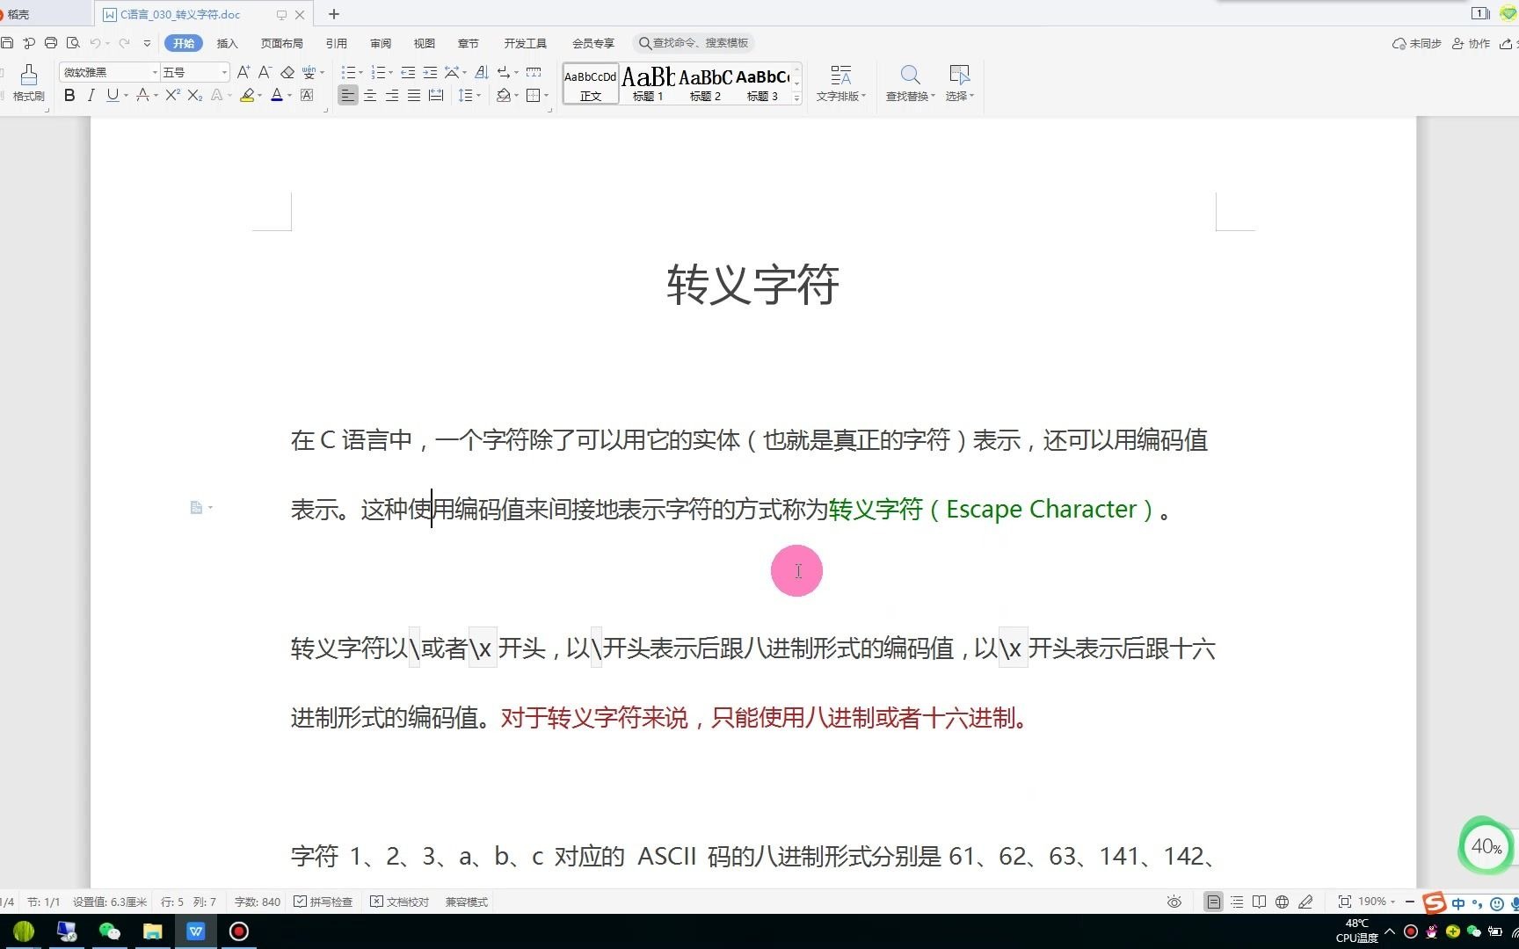Decrease font size with A- icon
Screen dimensions: 1519x949
(x=265, y=72)
